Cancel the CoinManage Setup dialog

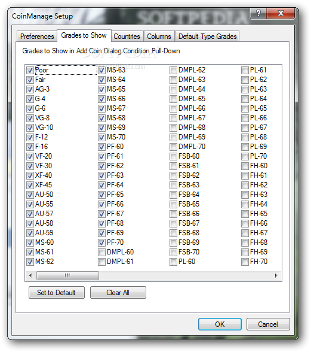point(268,324)
